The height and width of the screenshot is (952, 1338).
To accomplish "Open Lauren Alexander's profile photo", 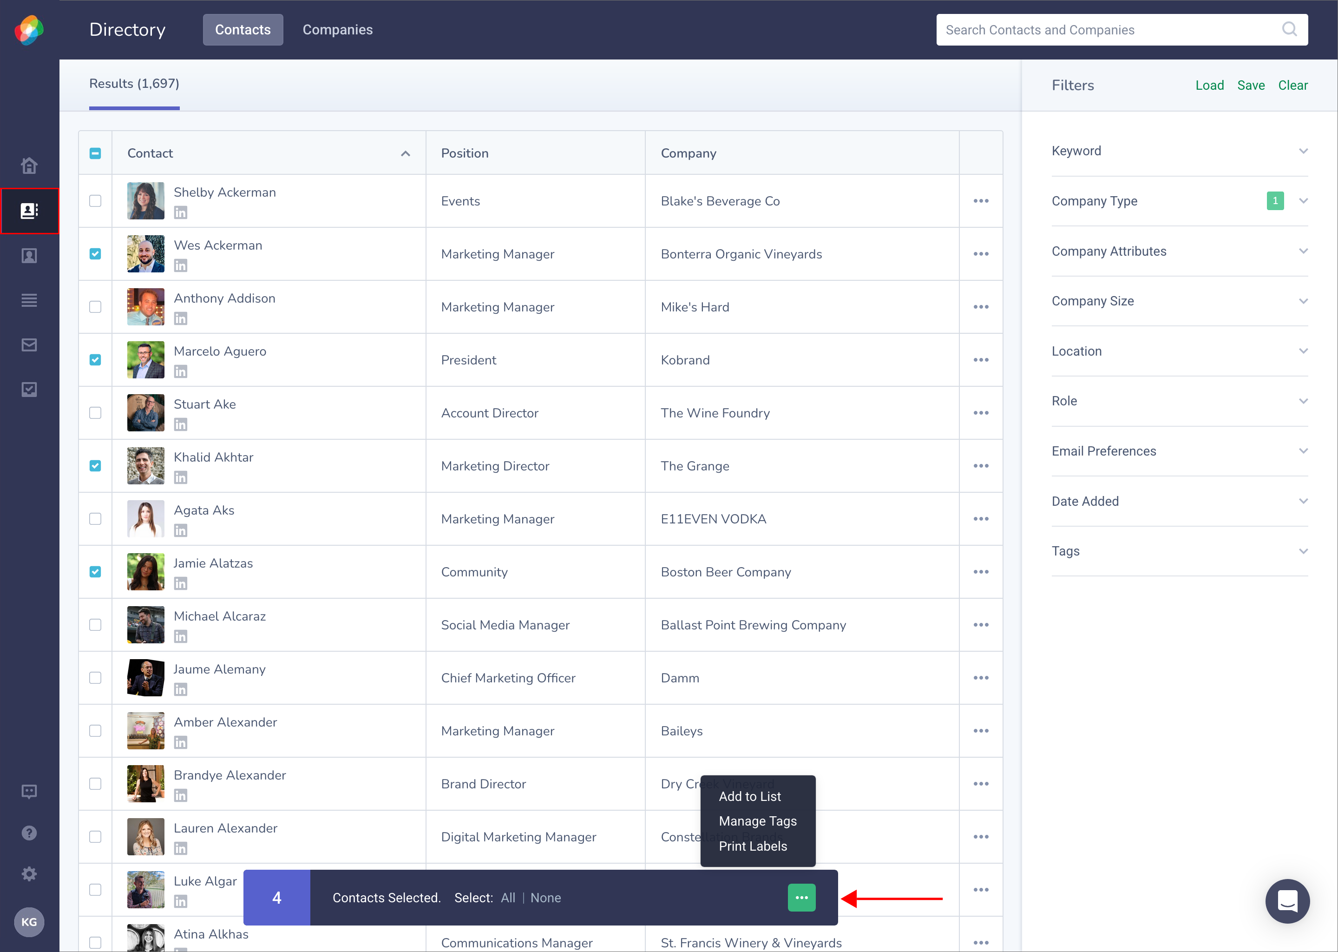I will click(146, 837).
